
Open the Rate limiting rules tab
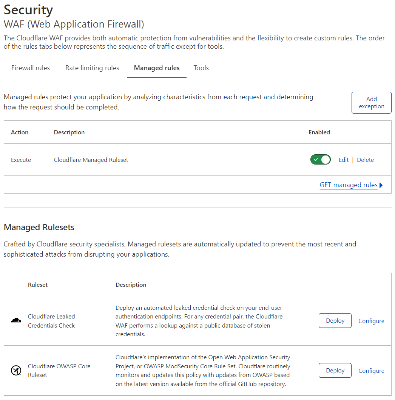click(x=92, y=68)
